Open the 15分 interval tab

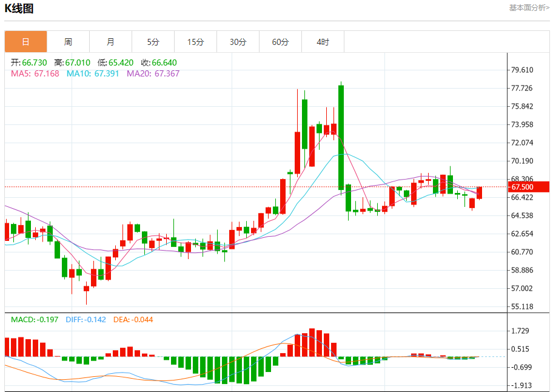195,42
